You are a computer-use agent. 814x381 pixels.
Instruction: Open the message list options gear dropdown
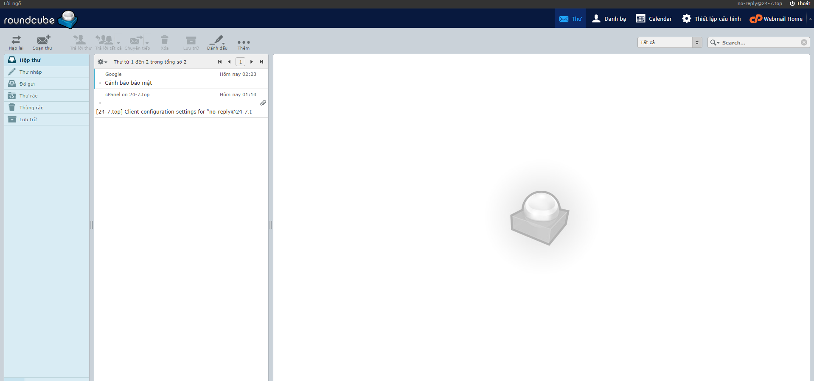(x=102, y=62)
